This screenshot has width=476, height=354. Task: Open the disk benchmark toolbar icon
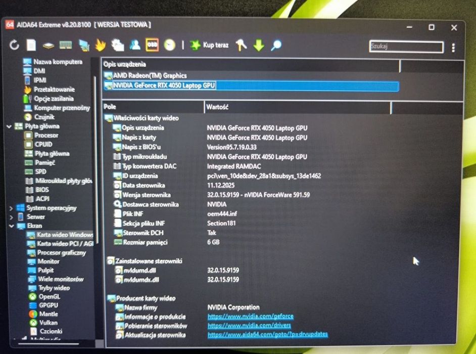coord(49,46)
